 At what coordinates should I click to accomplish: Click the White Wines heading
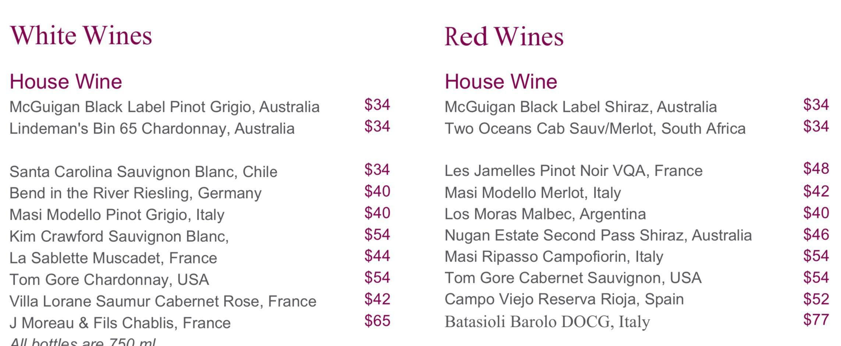point(81,36)
